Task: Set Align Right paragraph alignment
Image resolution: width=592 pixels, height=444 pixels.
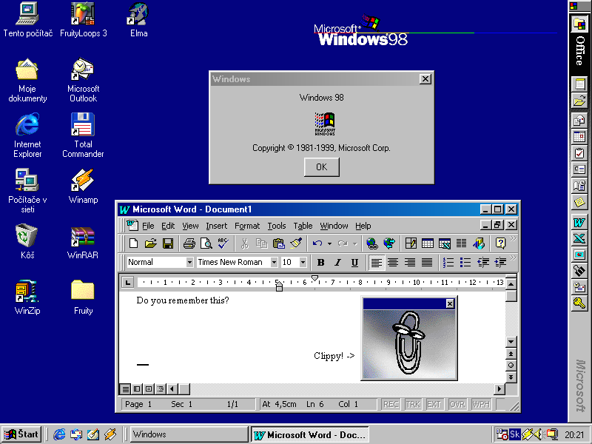Action: [410, 263]
